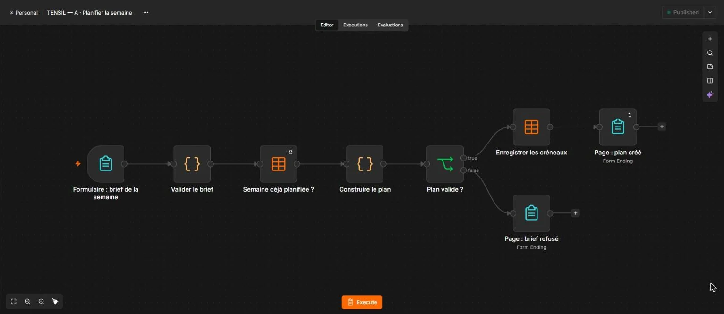Toggle the side panel icon in the right toolbar
The image size is (724, 314).
tap(710, 81)
